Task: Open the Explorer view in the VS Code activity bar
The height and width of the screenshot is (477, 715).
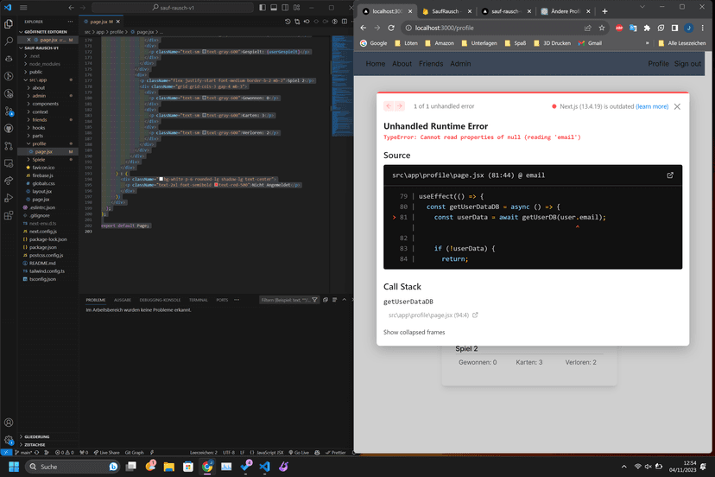Action: coord(9,23)
